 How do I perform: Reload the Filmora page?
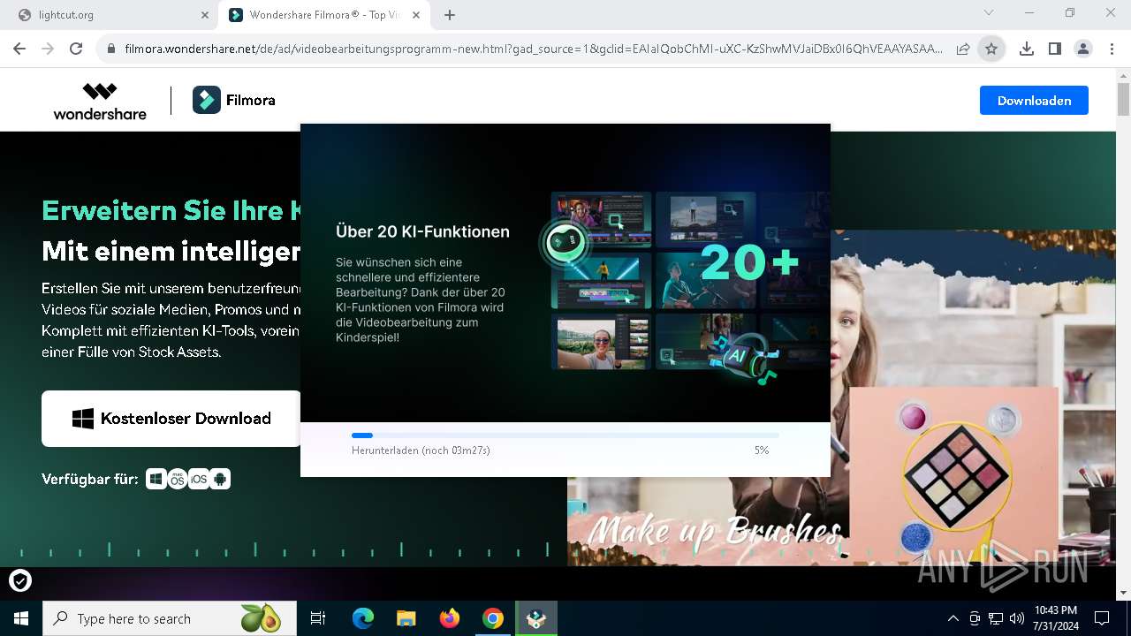(76, 49)
